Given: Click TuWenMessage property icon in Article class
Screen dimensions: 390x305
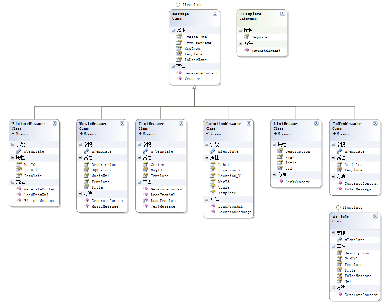Looking at the screenshot, I should [339, 276].
